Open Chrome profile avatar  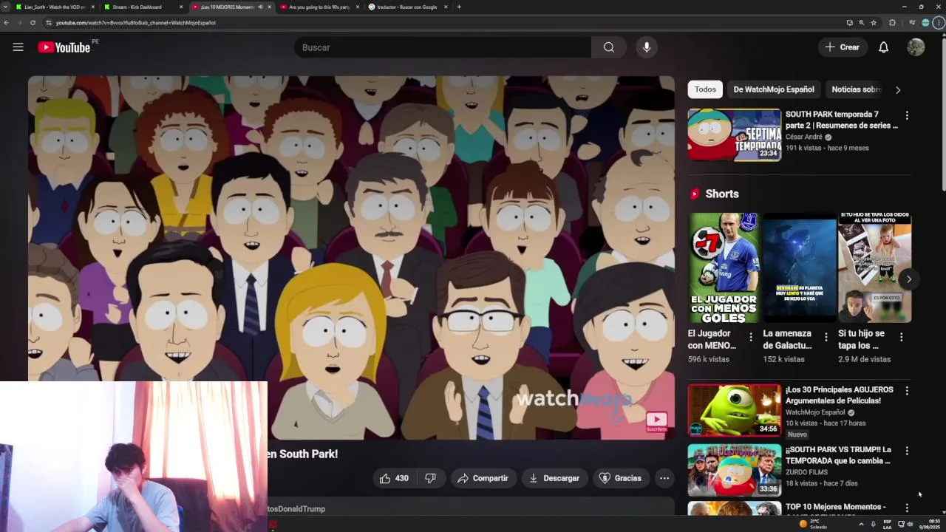click(x=925, y=23)
